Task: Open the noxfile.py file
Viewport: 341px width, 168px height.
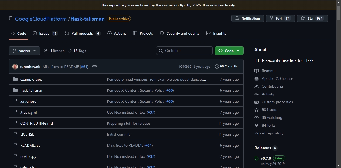Action: [x=28, y=156]
